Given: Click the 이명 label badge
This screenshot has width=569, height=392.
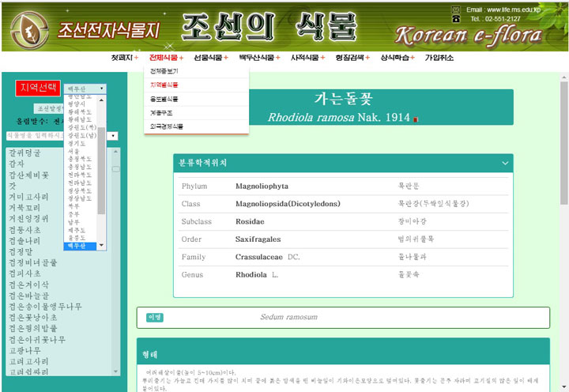Looking at the screenshot, I should click(155, 317).
